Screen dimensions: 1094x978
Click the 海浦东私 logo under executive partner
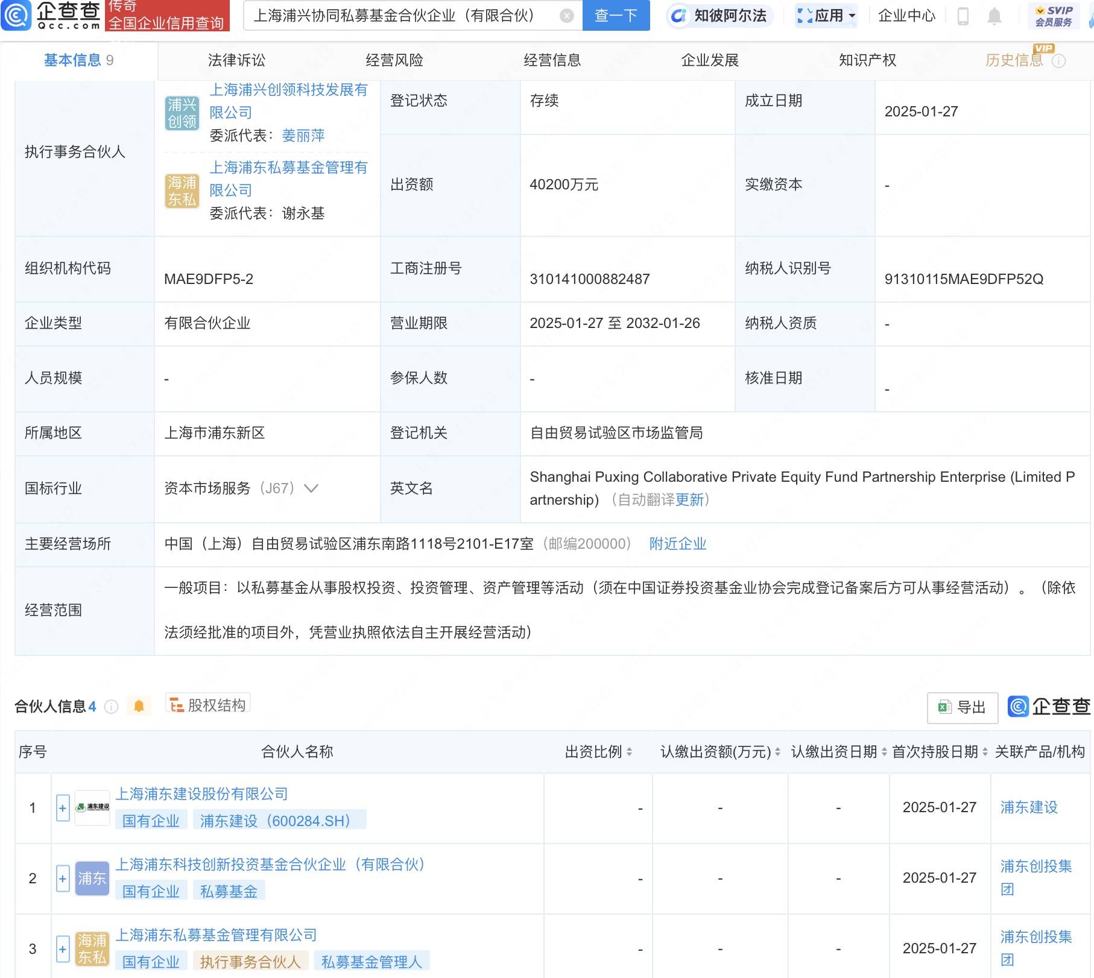pyautogui.click(x=182, y=191)
